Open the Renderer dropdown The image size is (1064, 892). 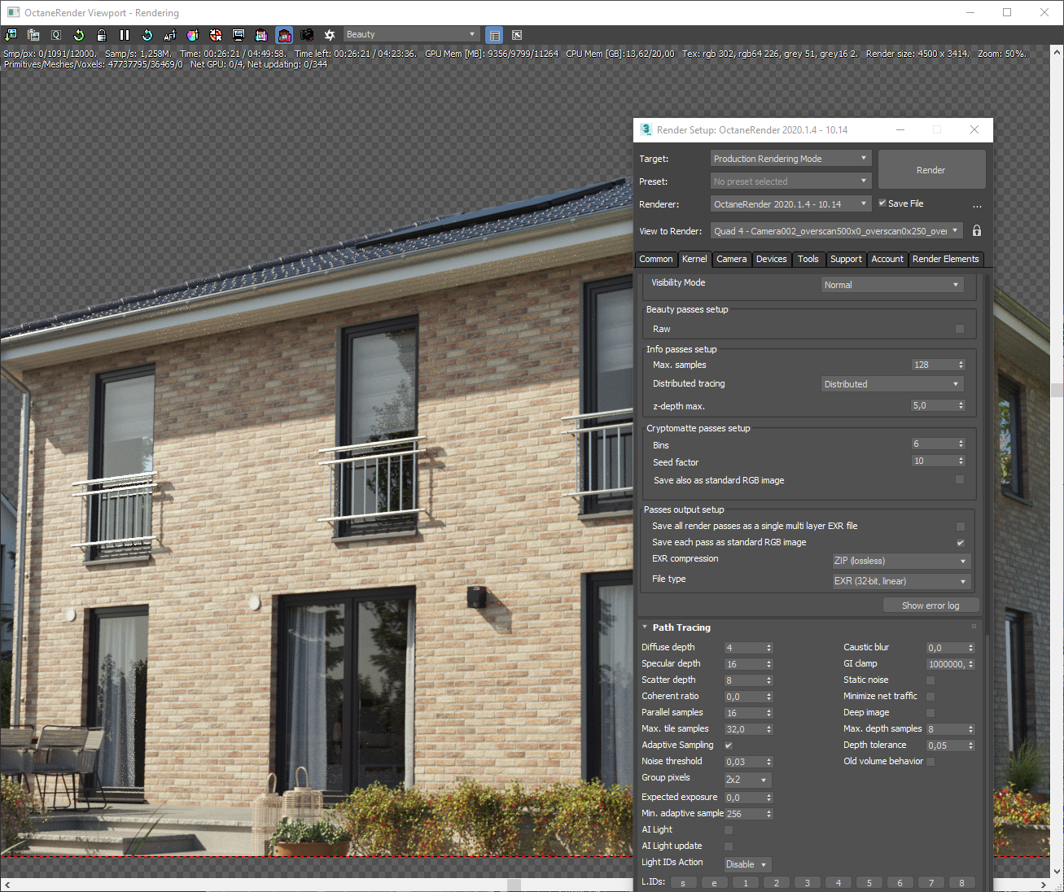click(x=790, y=204)
